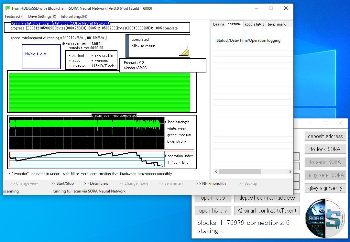The height and width of the screenshot is (242, 350).
Task: Click the status: scan has completed label
Action: coord(114,115)
